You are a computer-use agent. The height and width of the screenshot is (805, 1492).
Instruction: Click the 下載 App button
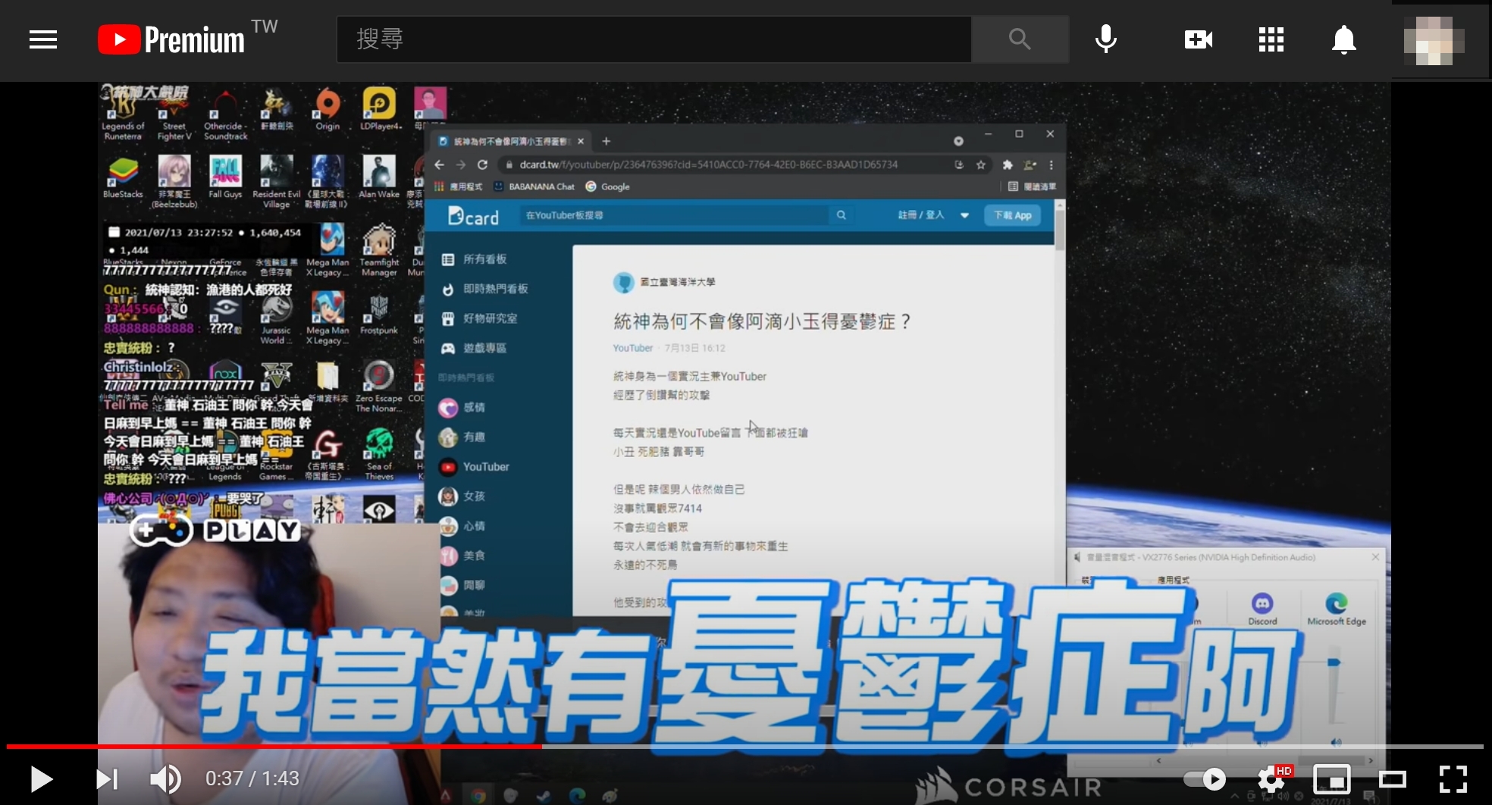point(1012,215)
